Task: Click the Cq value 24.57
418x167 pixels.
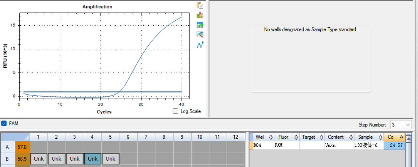Action: pyautogui.click(x=394, y=145)
